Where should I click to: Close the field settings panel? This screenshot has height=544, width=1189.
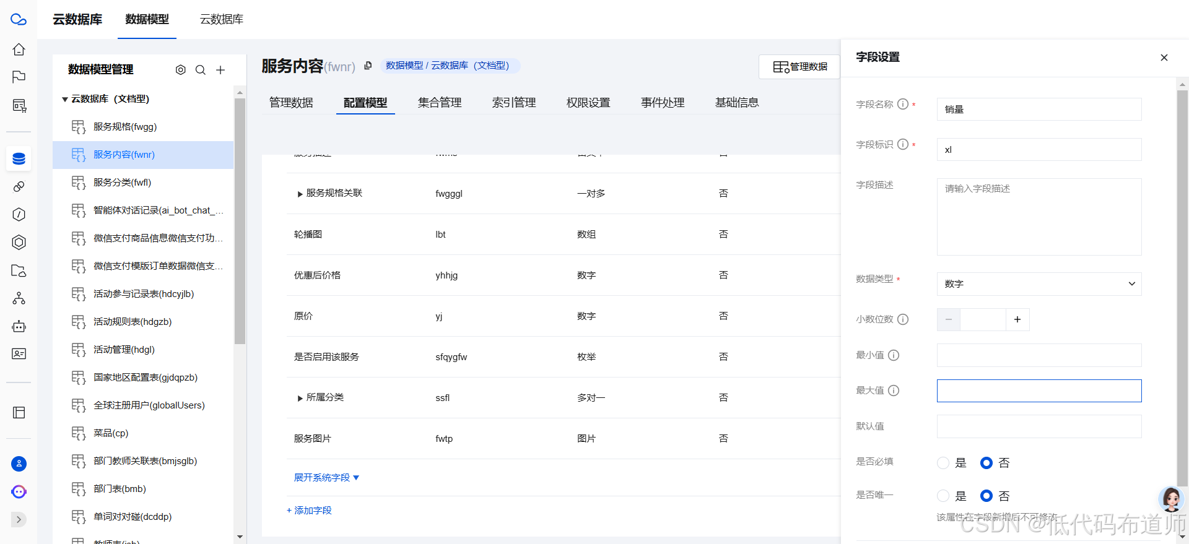click(1164, 58)
